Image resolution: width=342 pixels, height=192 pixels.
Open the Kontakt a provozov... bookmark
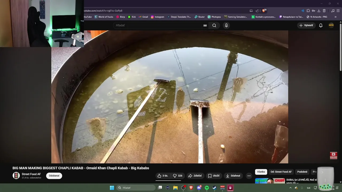coord(263,17)
